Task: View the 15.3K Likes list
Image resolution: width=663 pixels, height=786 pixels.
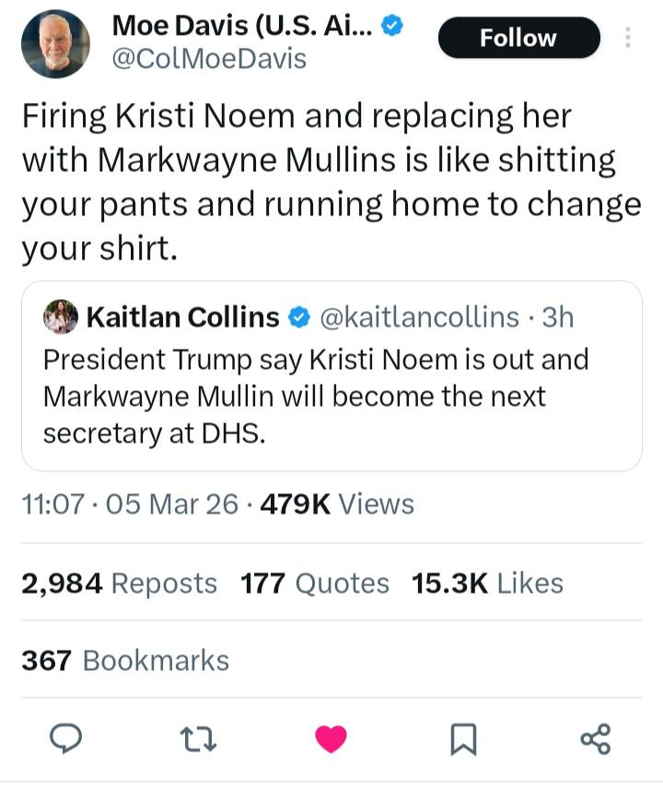Action: point(488,583)
